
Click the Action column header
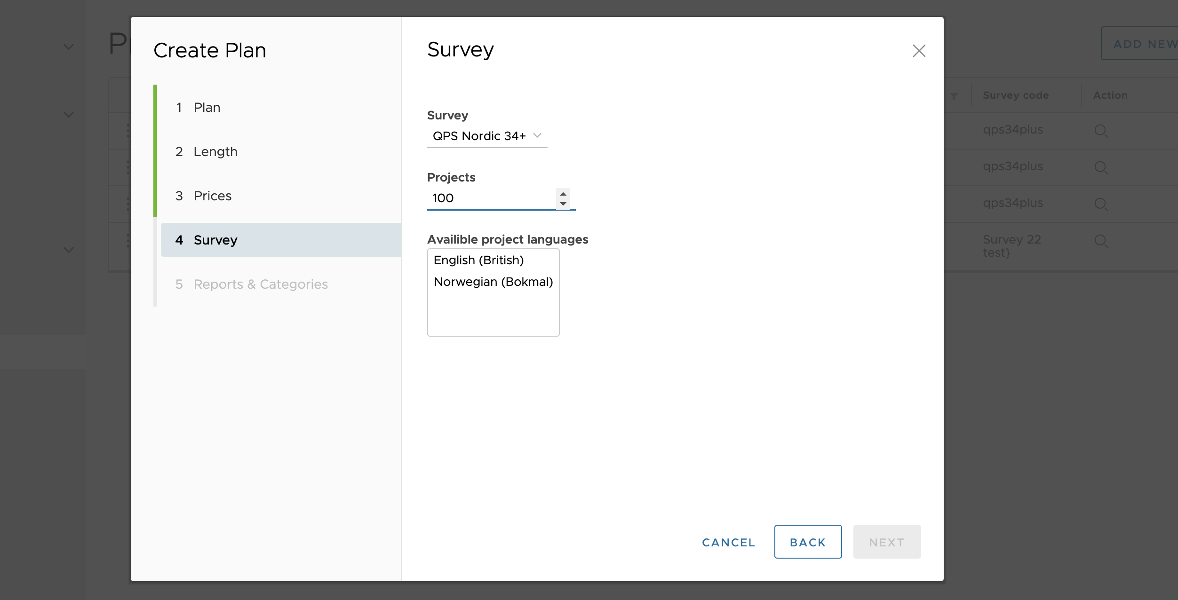click(1110, 95)
